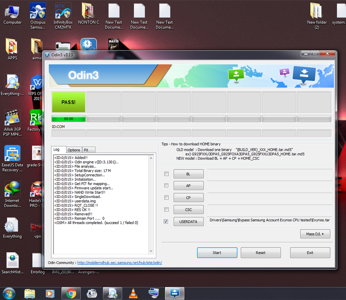The image size is (346, 300).
Task: Enable the CSC file checkbox
Action: pyautogui.click(x=166, y=210)
